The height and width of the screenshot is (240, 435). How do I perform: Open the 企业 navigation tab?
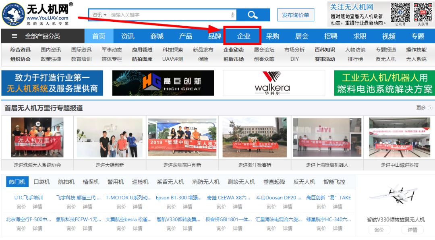click(x=244, y=36)
